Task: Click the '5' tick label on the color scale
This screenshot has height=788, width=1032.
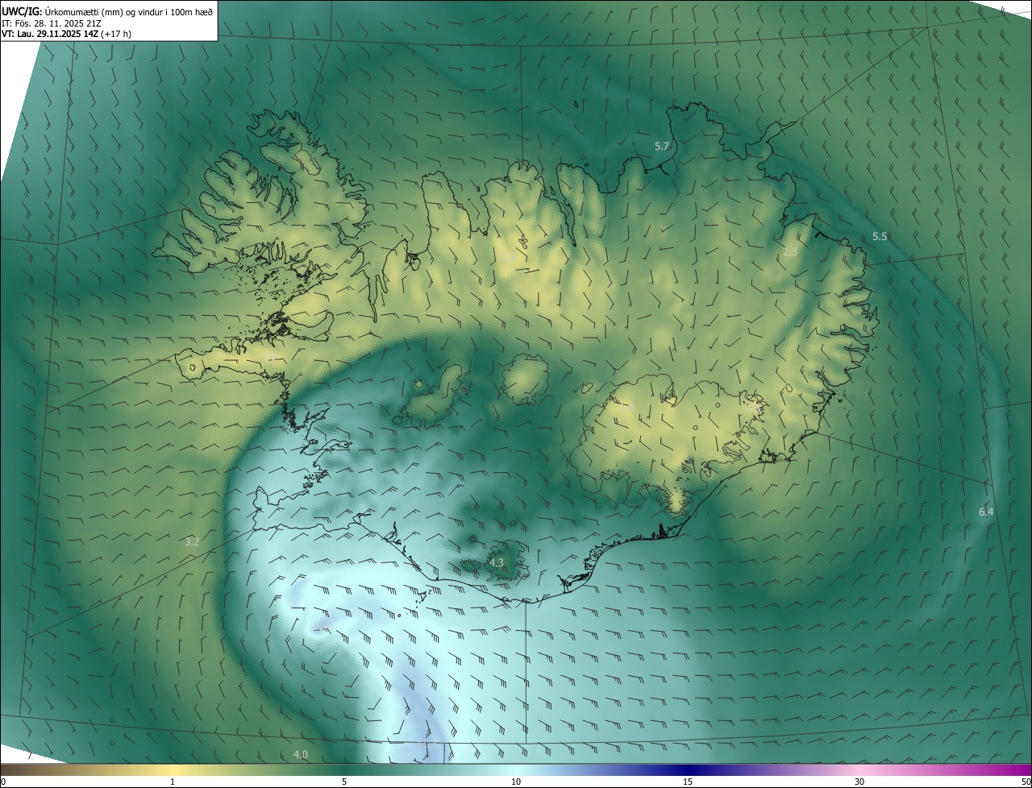Action: [344, 782]
